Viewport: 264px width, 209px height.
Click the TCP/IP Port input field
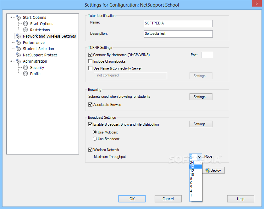[207, 55]
